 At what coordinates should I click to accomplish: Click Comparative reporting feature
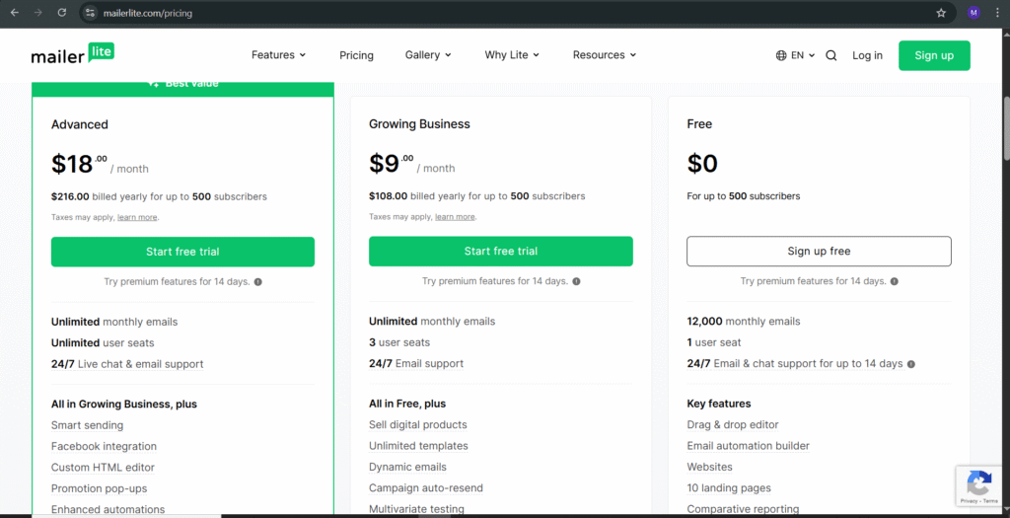(x=743, y=509)
